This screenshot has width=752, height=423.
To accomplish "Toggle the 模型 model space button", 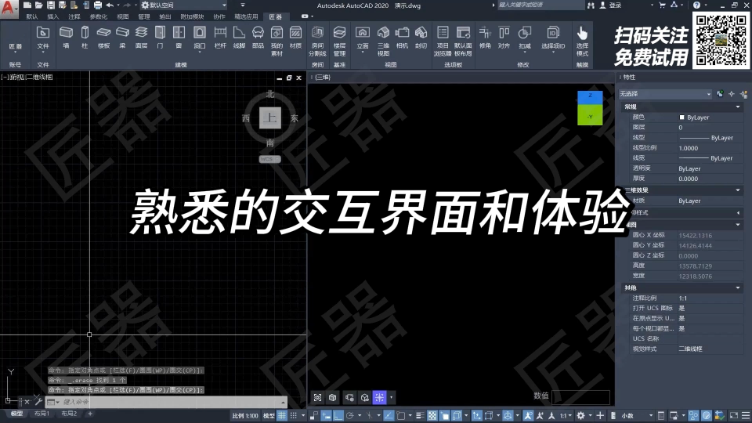I will pos(269,415).
